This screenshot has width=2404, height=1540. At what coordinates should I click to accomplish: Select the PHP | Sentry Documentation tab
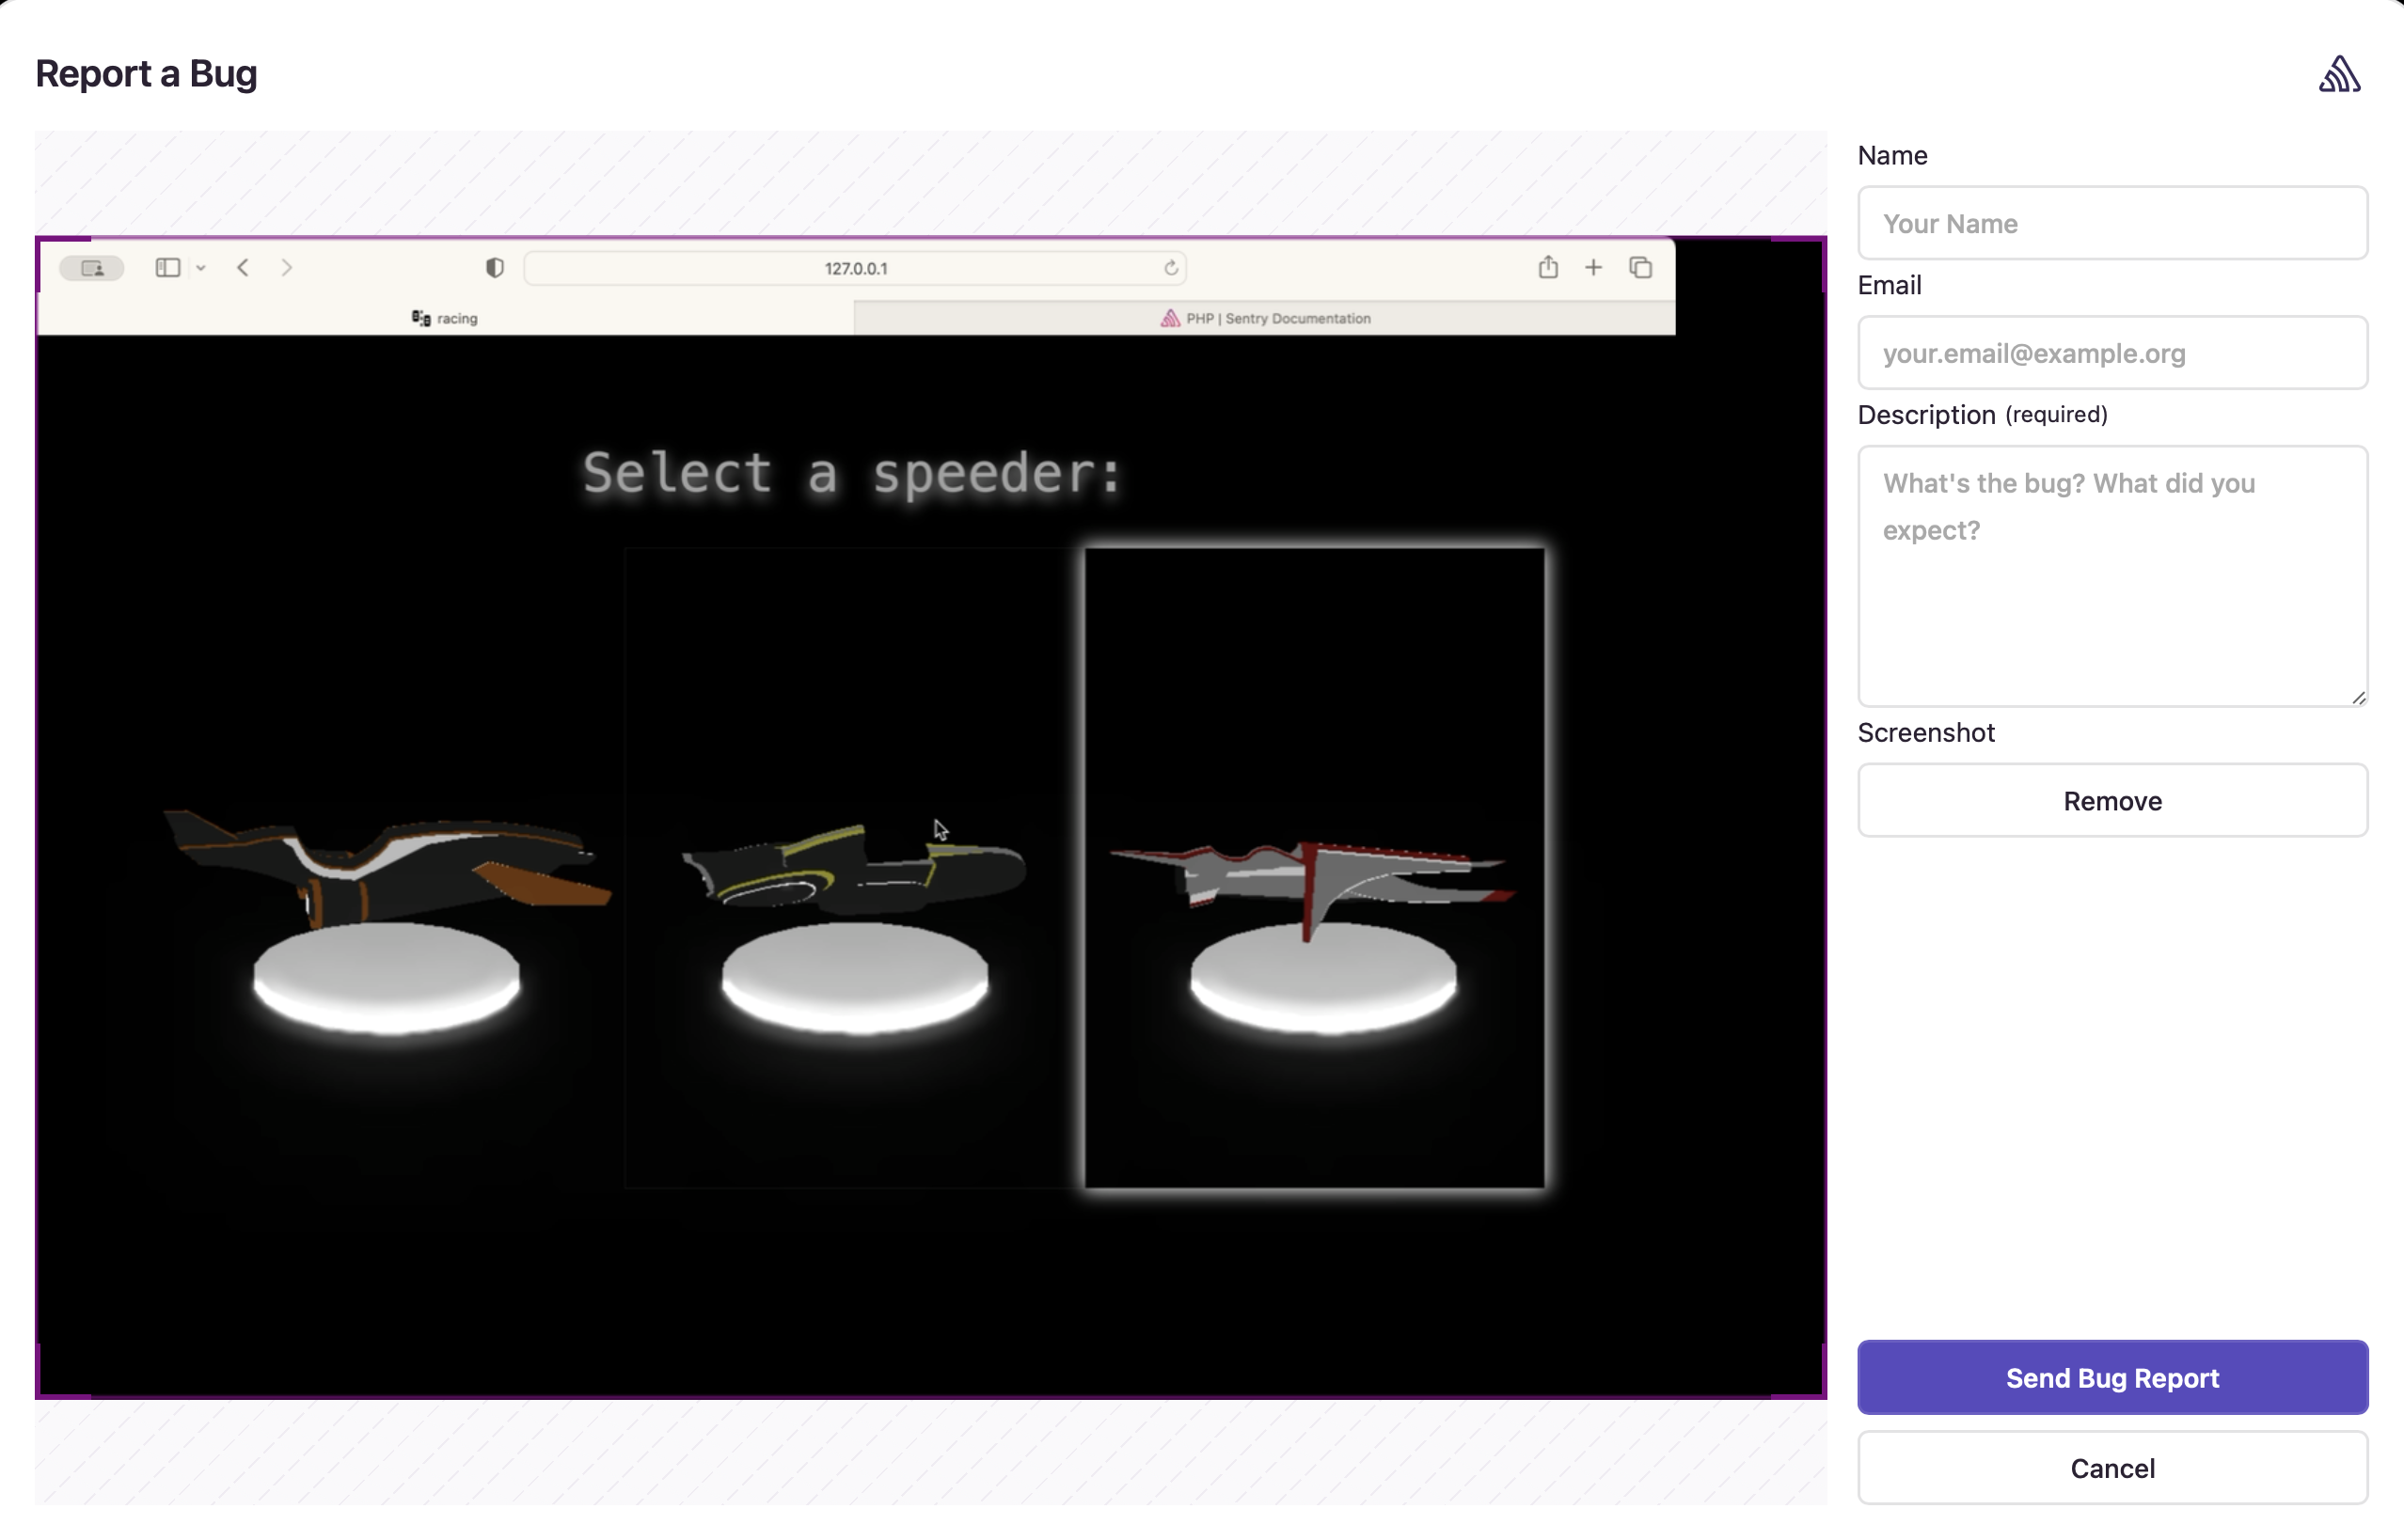[1264, 318]
